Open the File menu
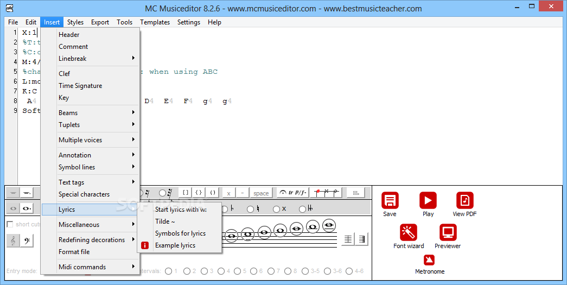The height and width of the screenshot is (285, 567). click(13, 22)
